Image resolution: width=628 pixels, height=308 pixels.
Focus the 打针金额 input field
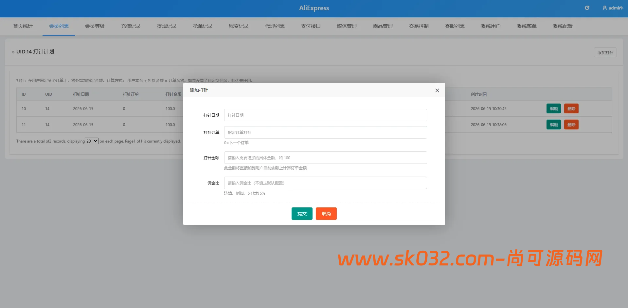coord(325,158)
